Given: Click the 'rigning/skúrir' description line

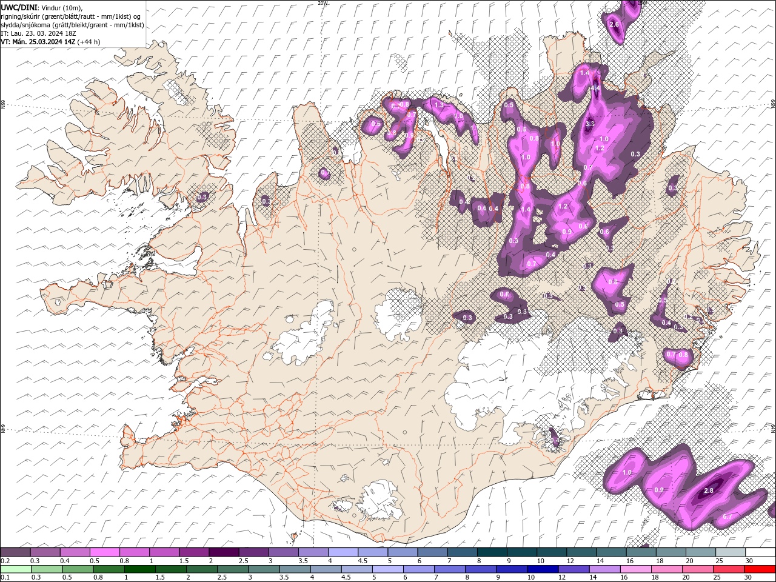Looking at the screenshot, I should point(70,16).
